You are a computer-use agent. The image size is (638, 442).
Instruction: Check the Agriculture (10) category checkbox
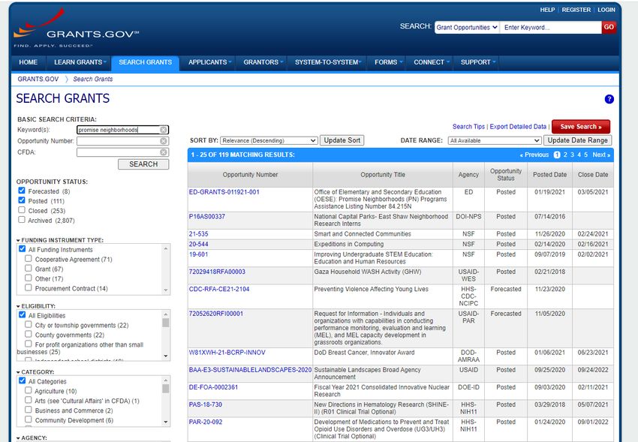[x=28, y=390]
